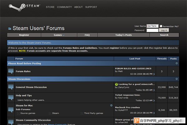Collapse the Steam for Mac sub-forums
The height and width of the screenshot is (125, 187).
[x=111, y=105]
